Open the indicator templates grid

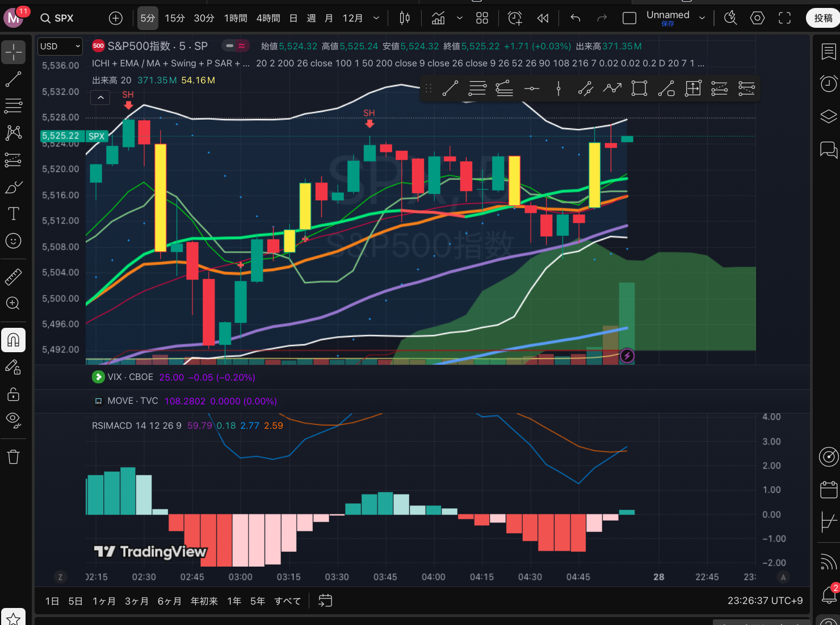(x=482, y=18)
